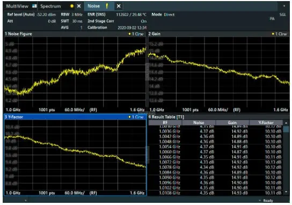Select the 4 Result Table [T1] title
292x205 pixels.
click(x=166, y=117)
